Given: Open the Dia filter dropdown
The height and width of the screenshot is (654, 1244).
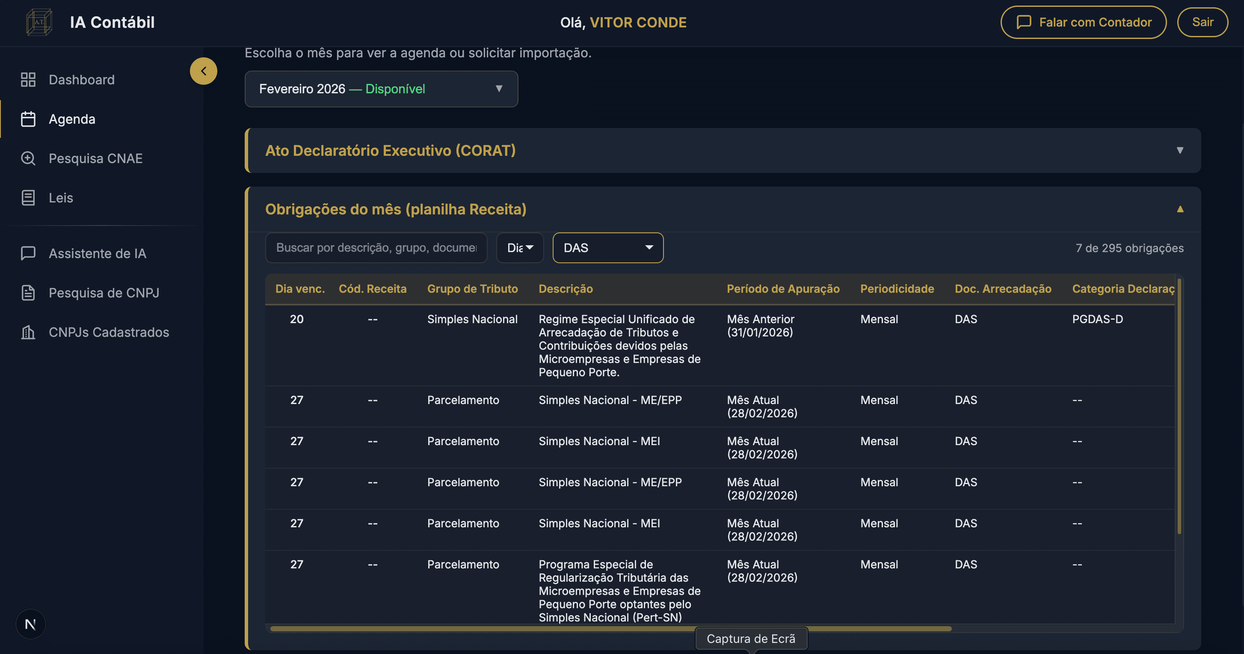Looking at the screenshot, I should (x=520, y=248).
